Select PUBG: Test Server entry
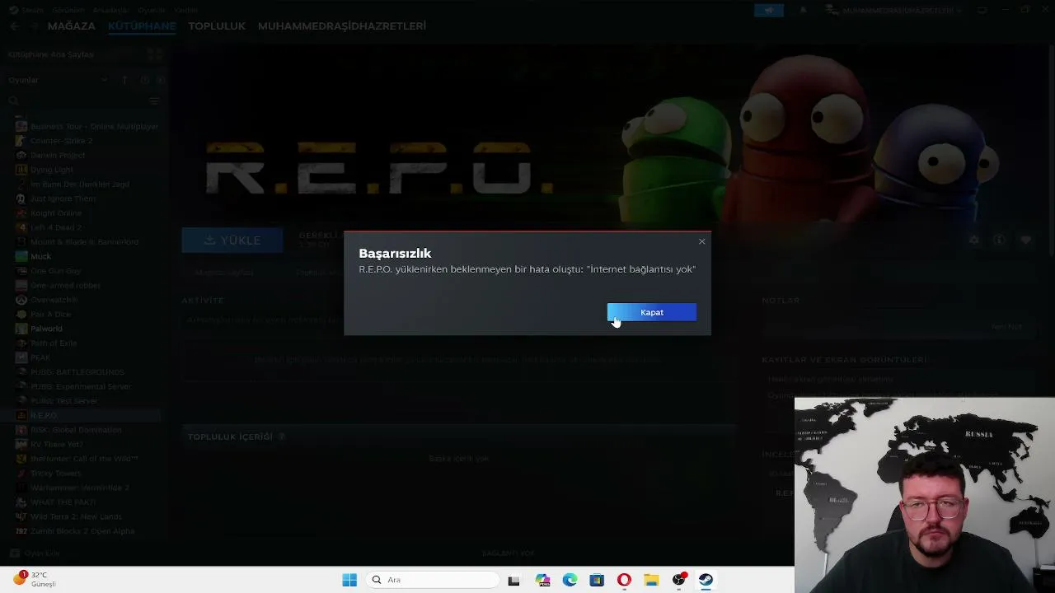Image resolution: width=1055 pixels, height=593 pixels. point(57,401)
